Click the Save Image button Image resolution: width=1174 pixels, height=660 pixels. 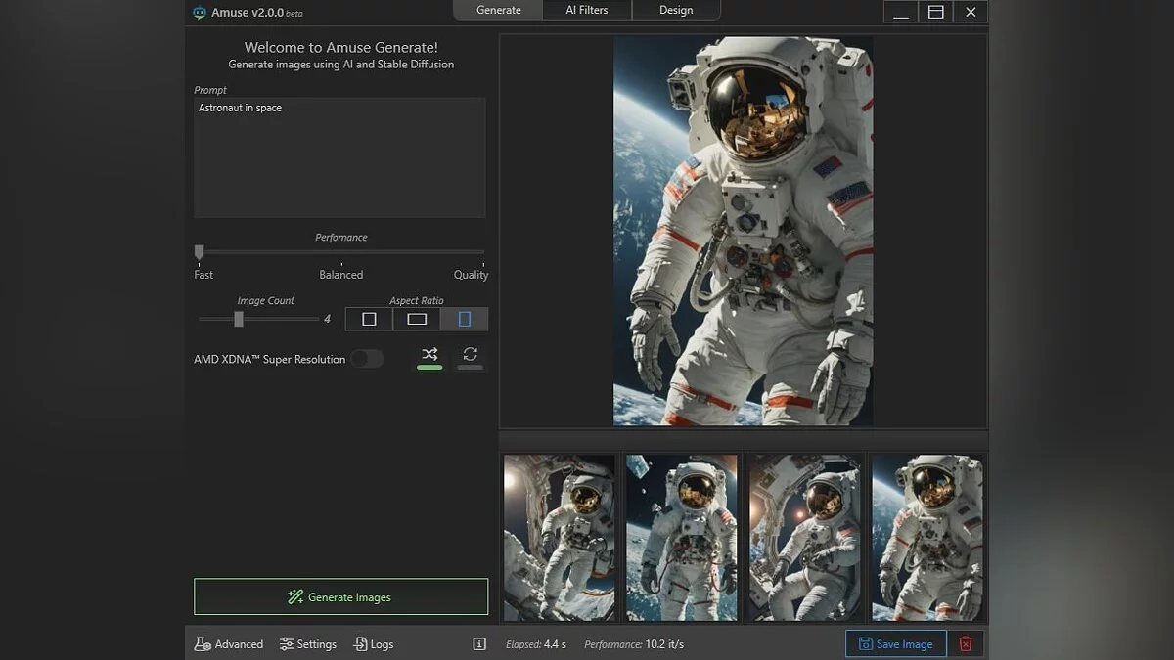[895, 643]
